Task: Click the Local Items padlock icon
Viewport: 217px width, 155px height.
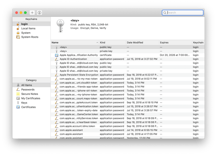Action: tap(18, 29)
